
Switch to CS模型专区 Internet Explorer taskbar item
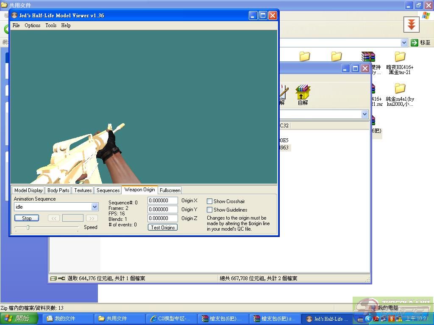point(171,319)
